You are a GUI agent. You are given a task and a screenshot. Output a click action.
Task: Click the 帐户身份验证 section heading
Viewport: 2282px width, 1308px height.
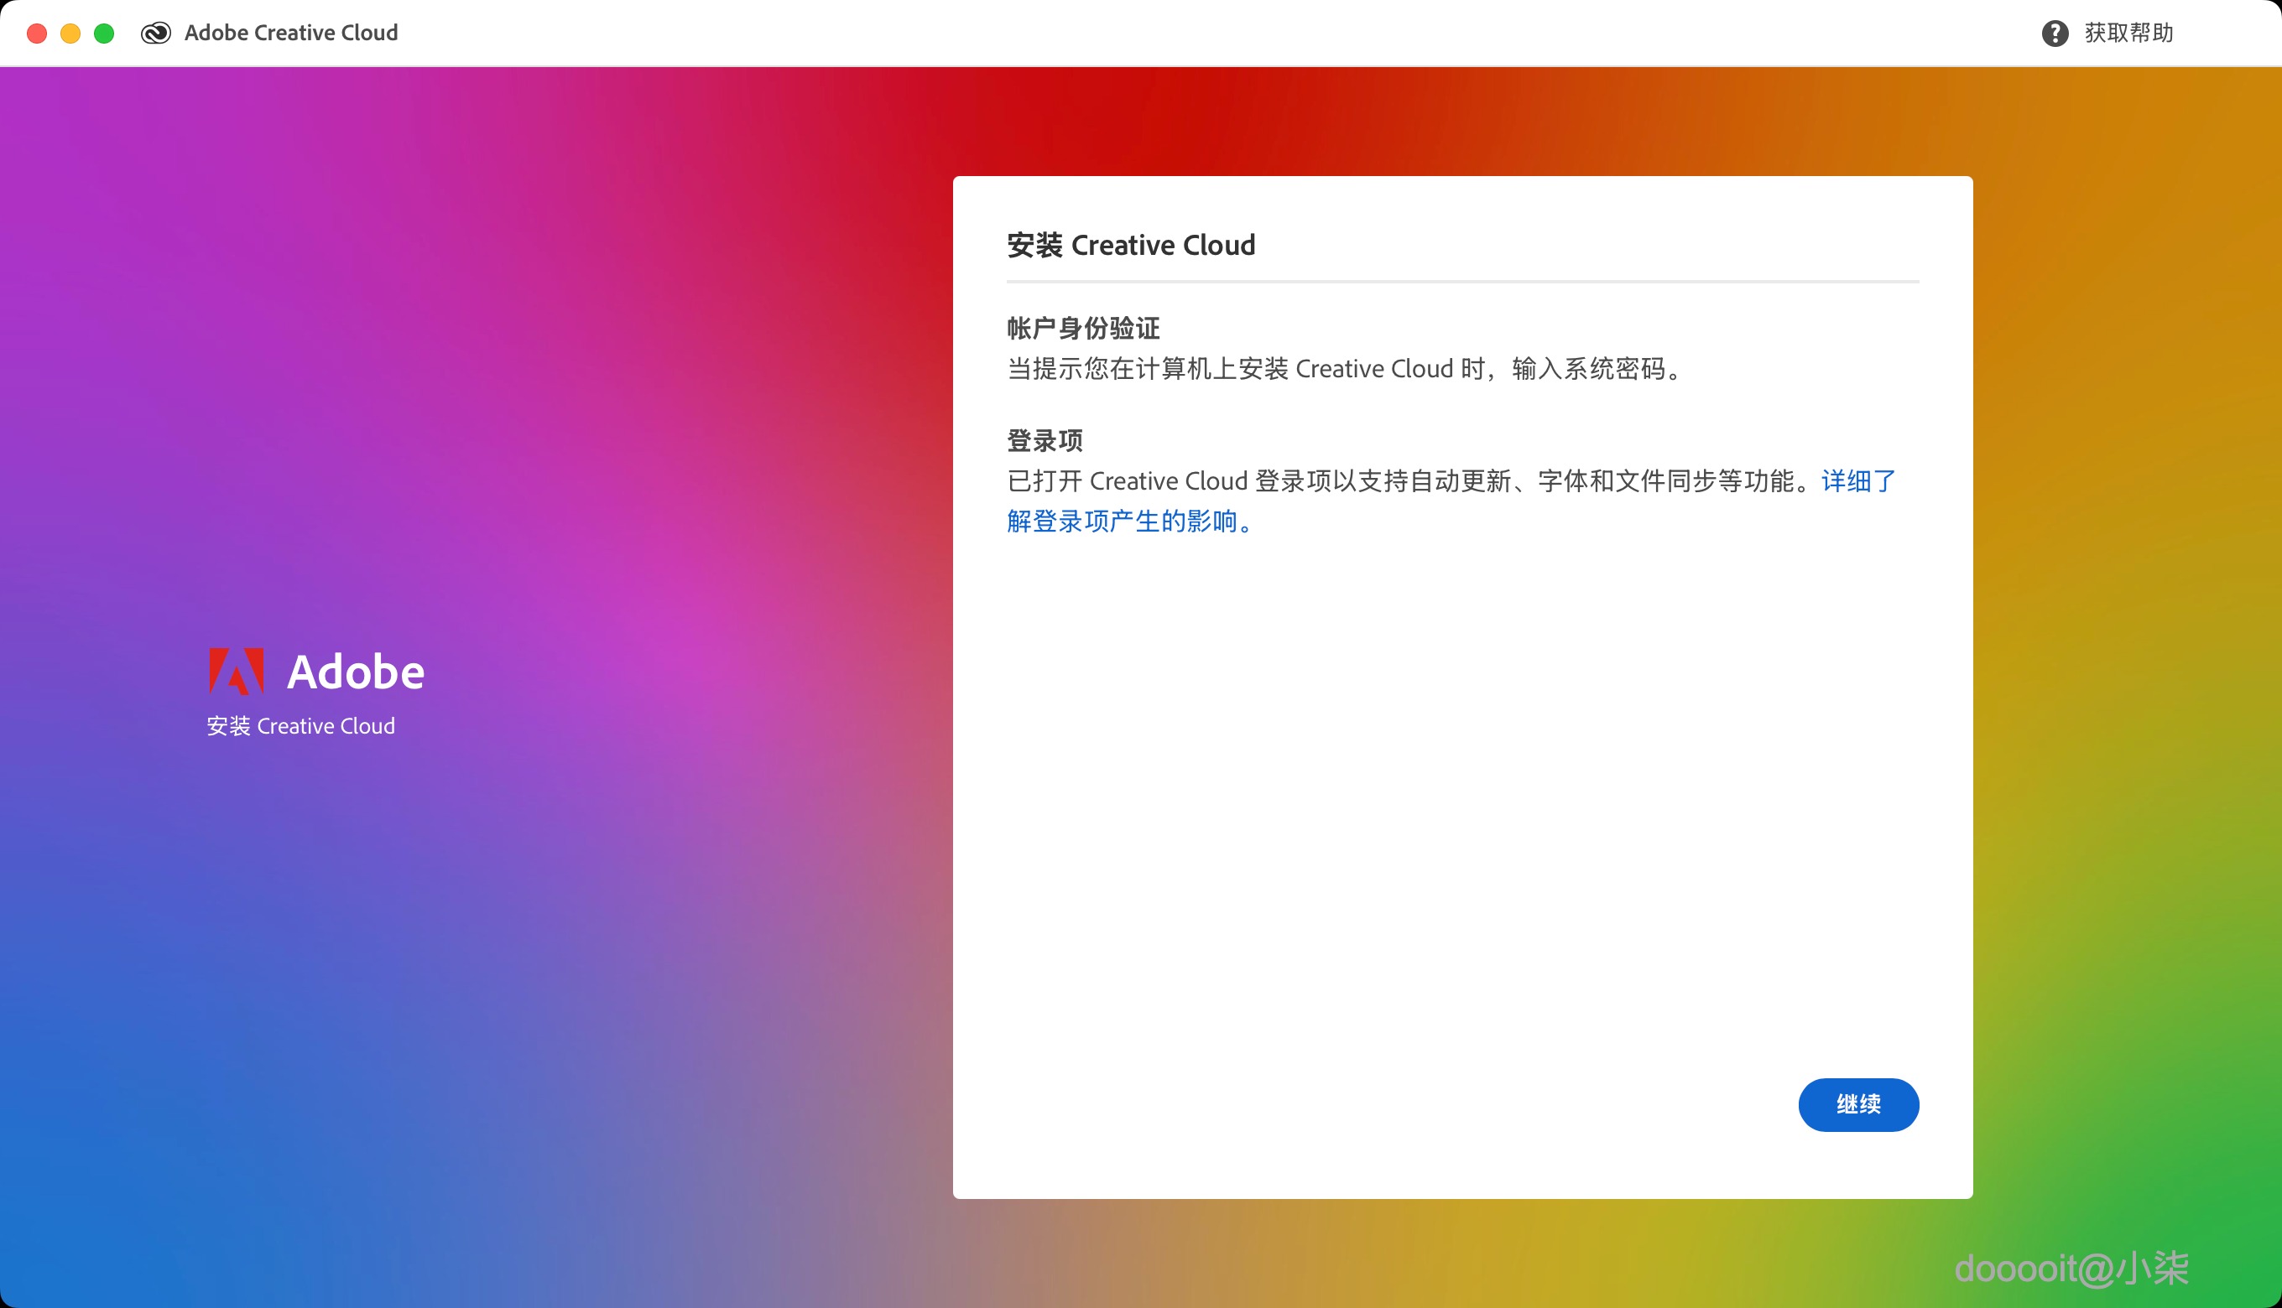[x=1082, y=327]
